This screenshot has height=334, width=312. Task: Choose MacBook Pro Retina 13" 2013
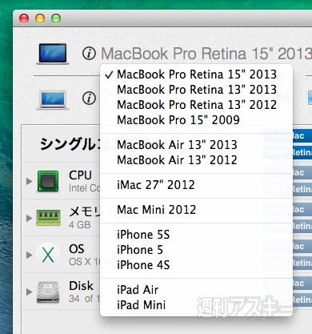197,90
